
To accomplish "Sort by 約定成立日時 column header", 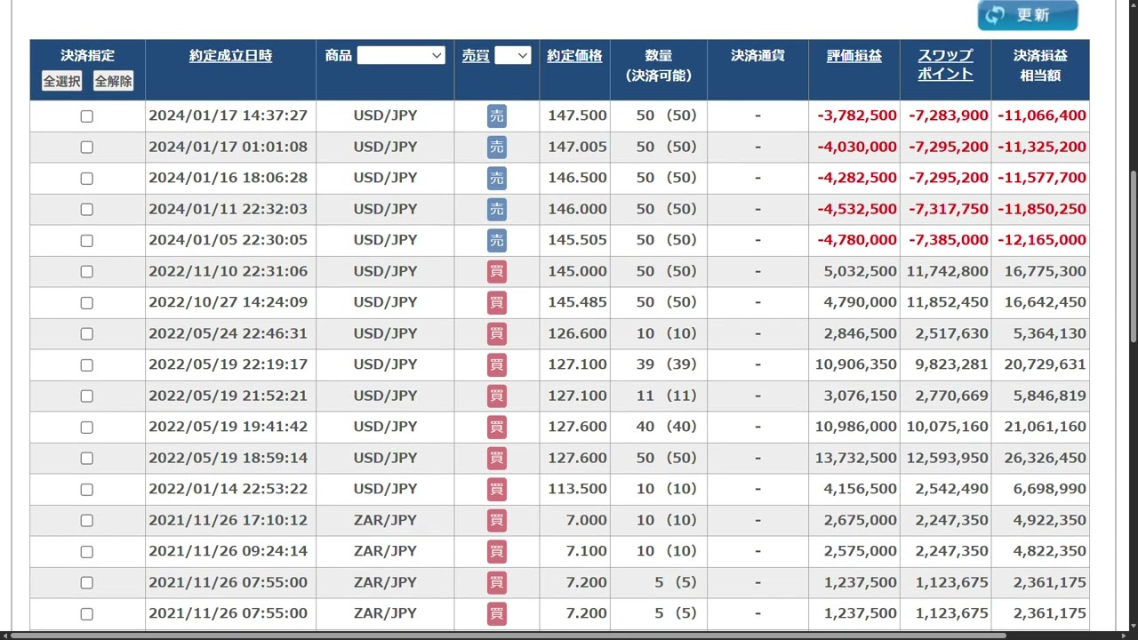I will click(230, 55).
